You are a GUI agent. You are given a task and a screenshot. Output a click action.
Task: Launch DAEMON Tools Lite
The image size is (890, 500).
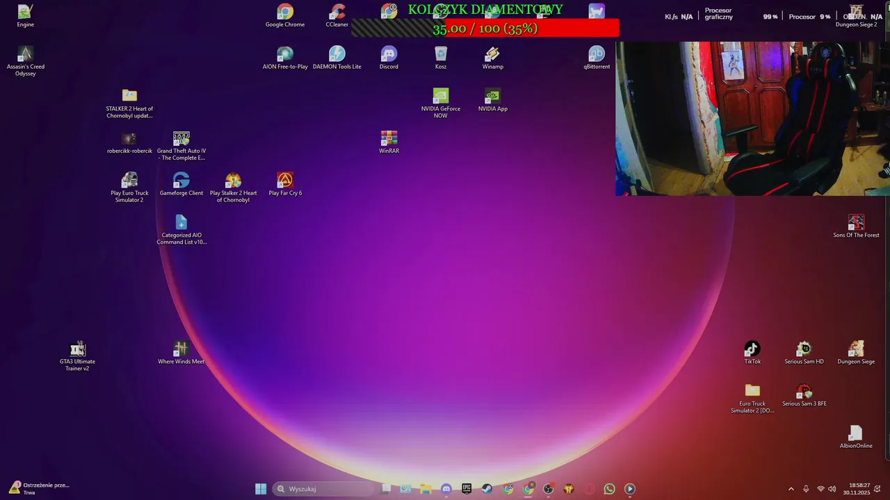pyautogui.click(x=337, y=58)
